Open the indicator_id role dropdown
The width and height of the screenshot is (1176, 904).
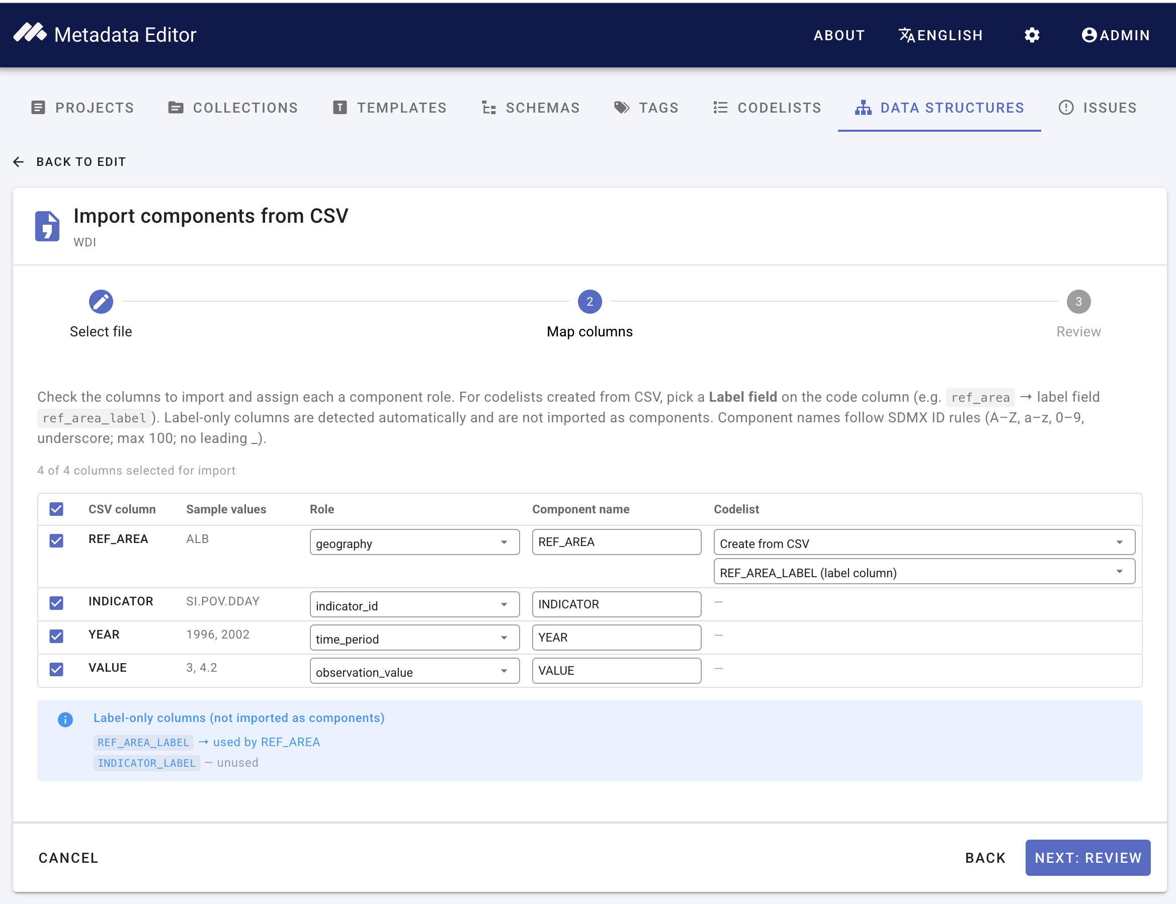click(x=414, y=605)
